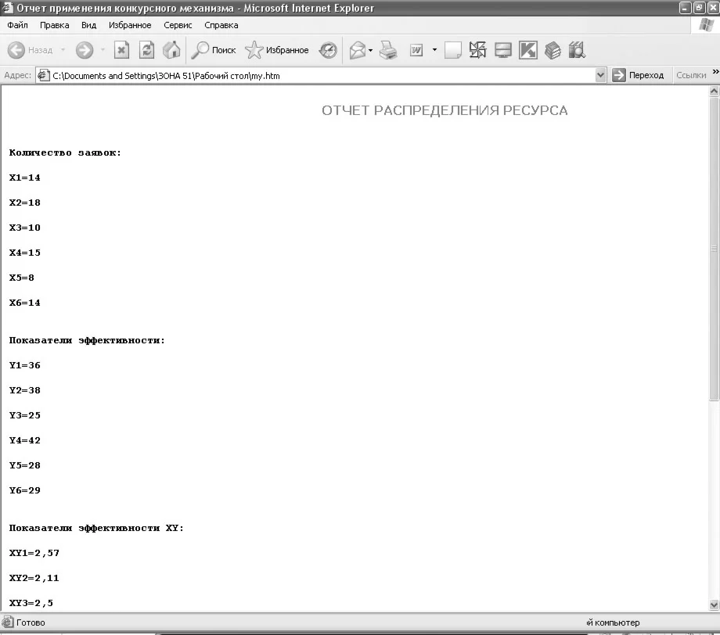This screenshot has width=720, height=635.
Task: Click the status bar page icon
Action: 7,622
